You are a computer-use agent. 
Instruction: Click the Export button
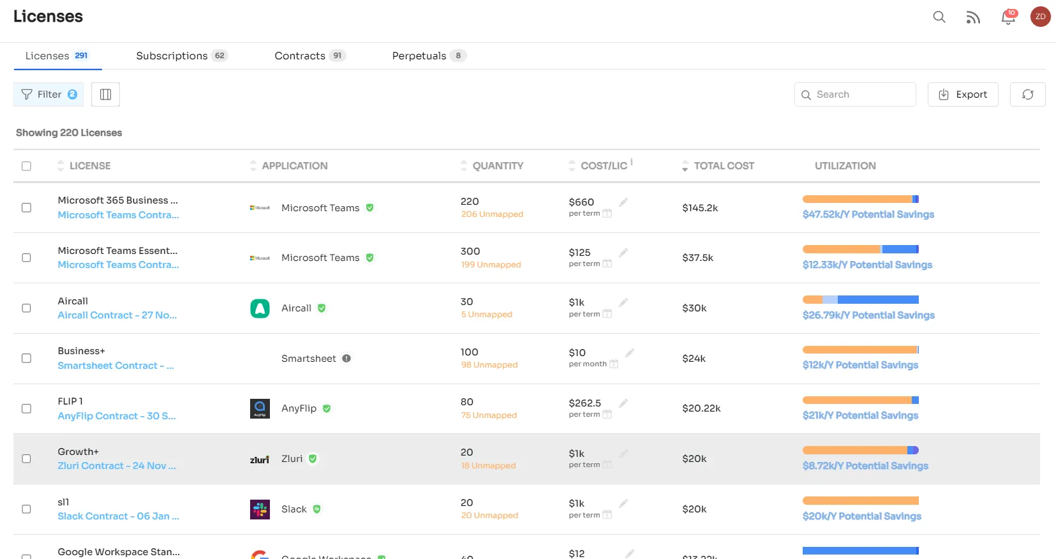pos(963,94)
